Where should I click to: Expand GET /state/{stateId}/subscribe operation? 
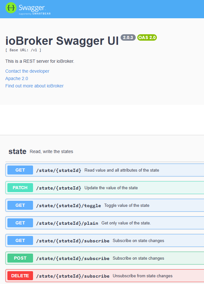click(105, 240)
